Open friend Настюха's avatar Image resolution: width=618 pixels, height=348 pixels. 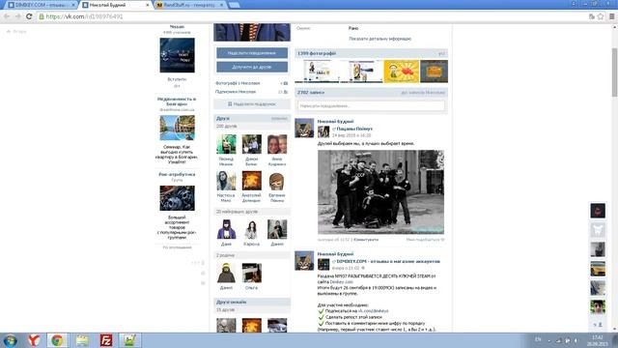click(226, 181)
